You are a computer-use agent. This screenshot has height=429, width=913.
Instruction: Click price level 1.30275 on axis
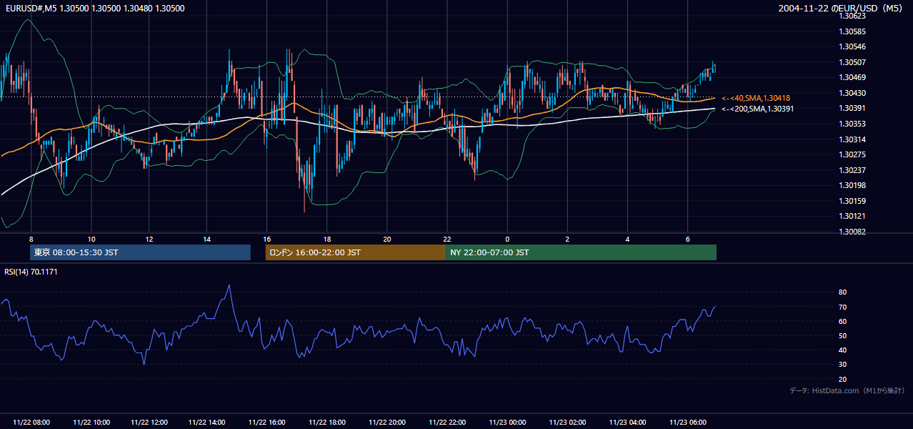click(x=852, y=154)
